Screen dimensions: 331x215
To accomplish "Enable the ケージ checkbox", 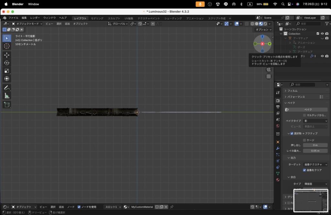I will (304, 140).
